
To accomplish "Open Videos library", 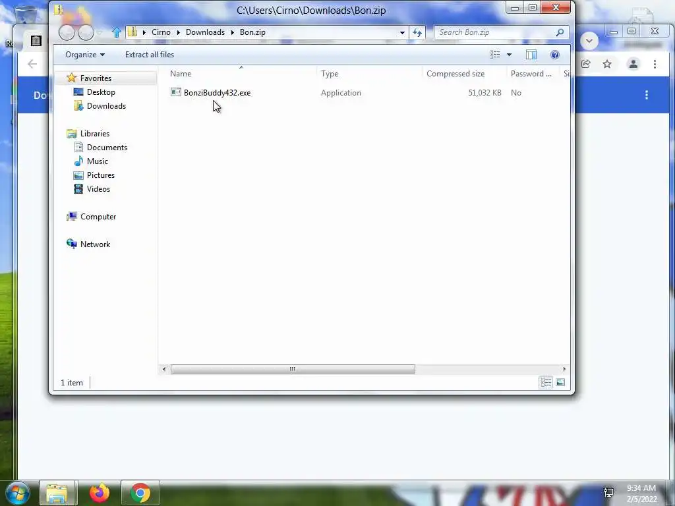I will pos(98,189).
